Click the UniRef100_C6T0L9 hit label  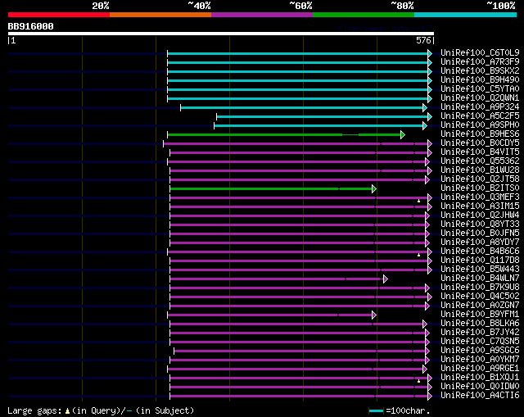[480, 52]
